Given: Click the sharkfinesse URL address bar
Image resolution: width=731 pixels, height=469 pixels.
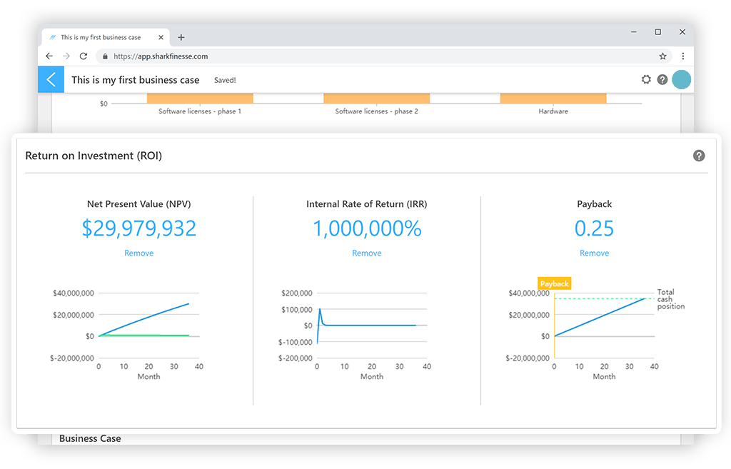Looking at the screenshot, I should [x=357, y=56].
